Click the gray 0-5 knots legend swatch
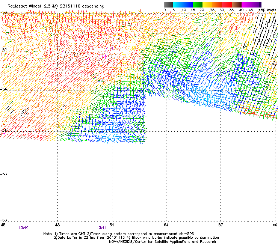This screenshot has width=278, height=244. [168, 5]
